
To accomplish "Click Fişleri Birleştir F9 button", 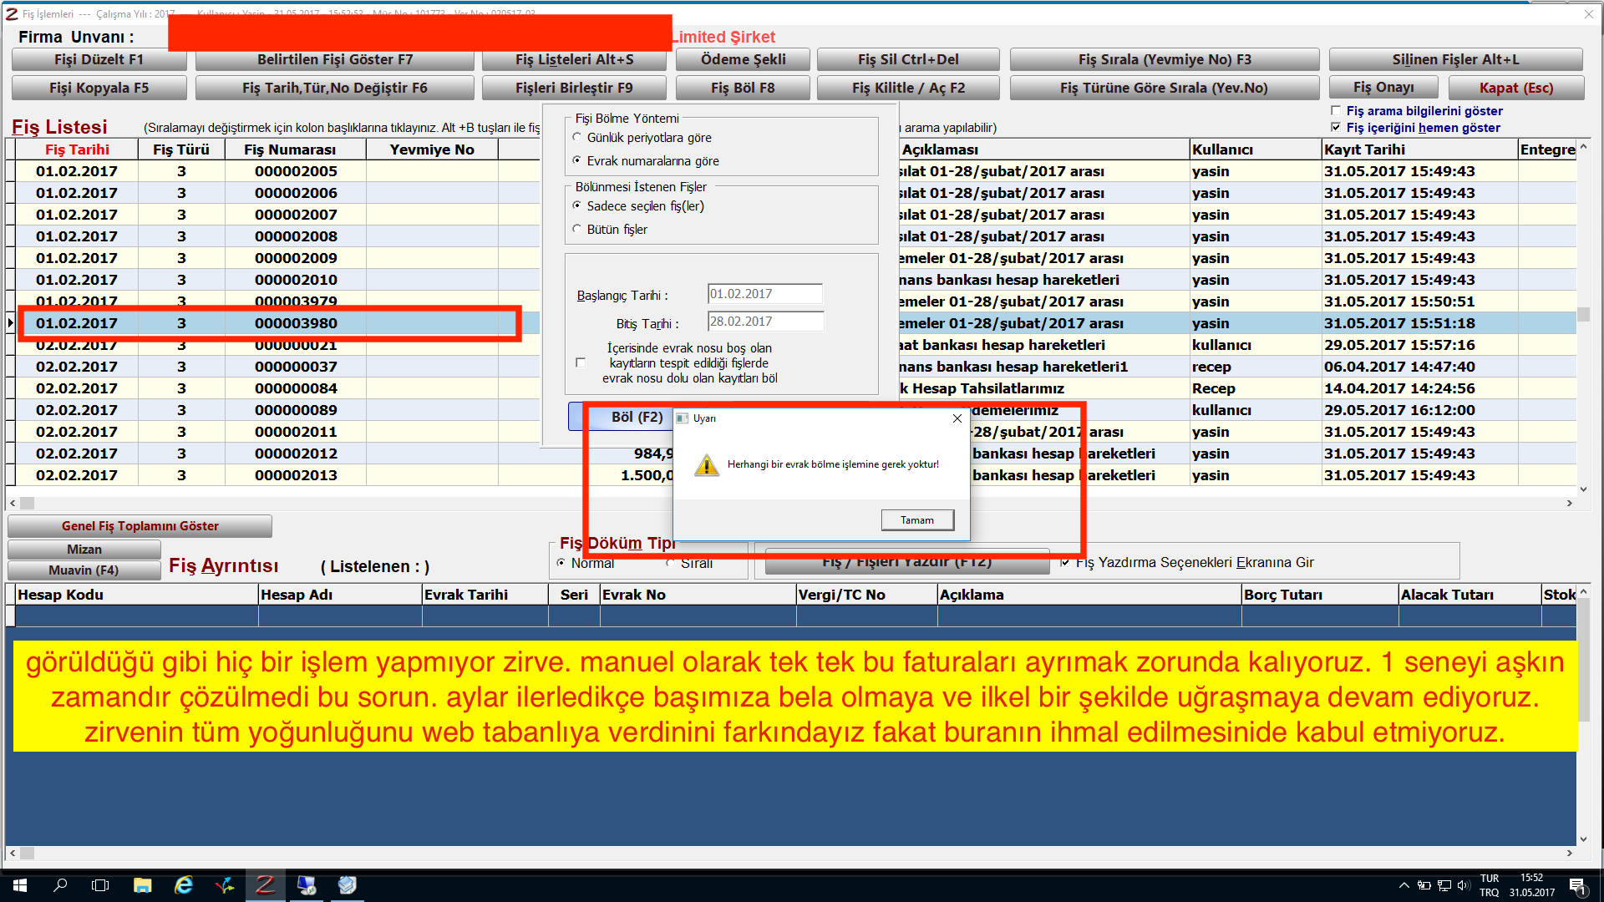I will click(x=574, y=88).
